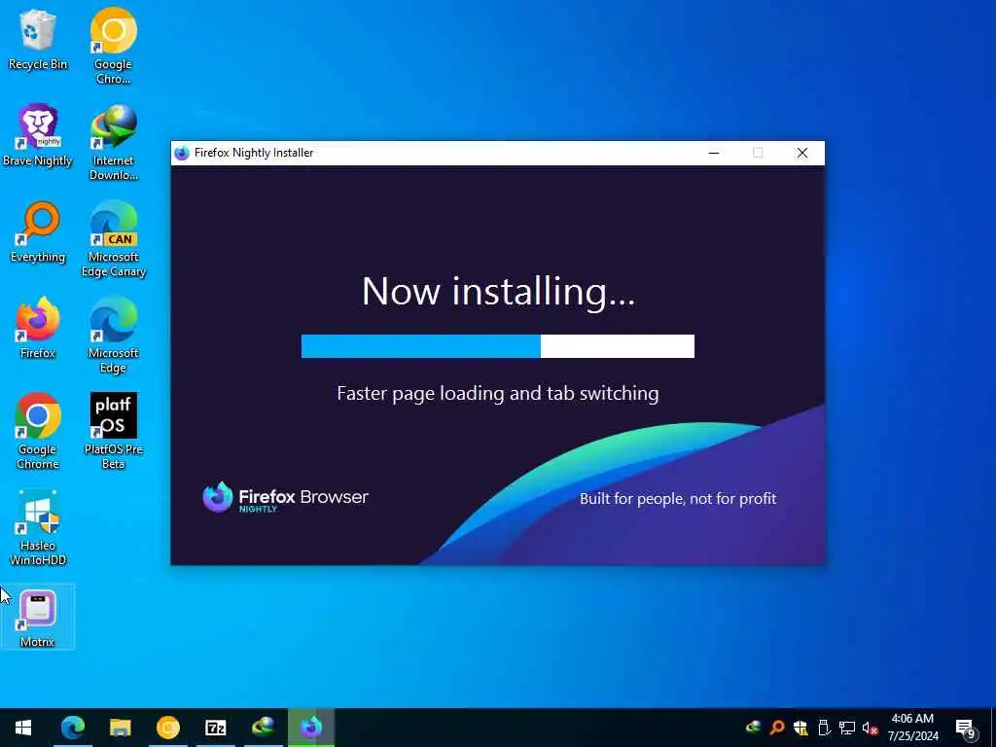Select the Google Chrome desktop shortcut
Screen dimensions: 996x747
point(38,431)
